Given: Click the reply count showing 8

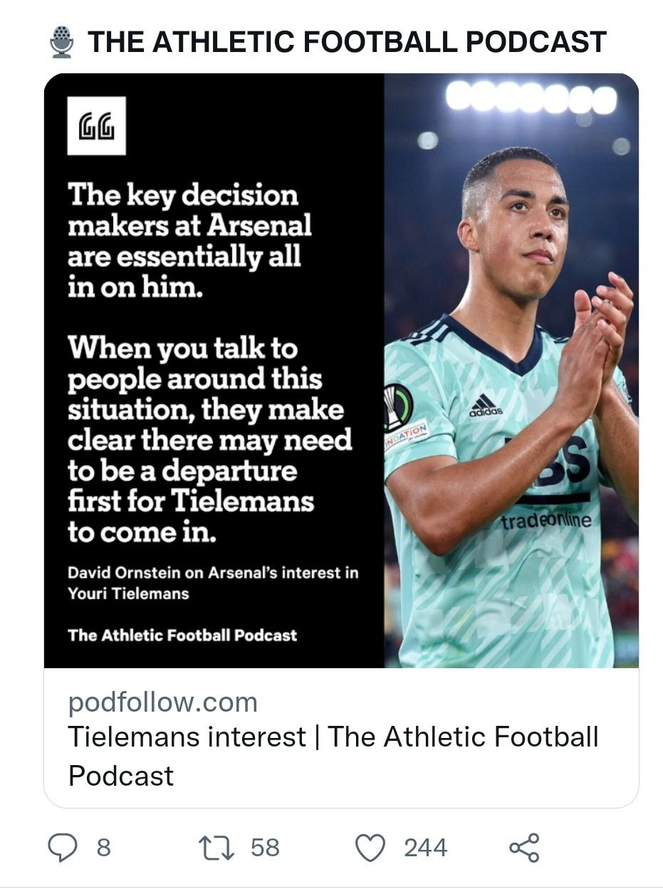Looking at the screenshot, I should (x=104, y=848).
